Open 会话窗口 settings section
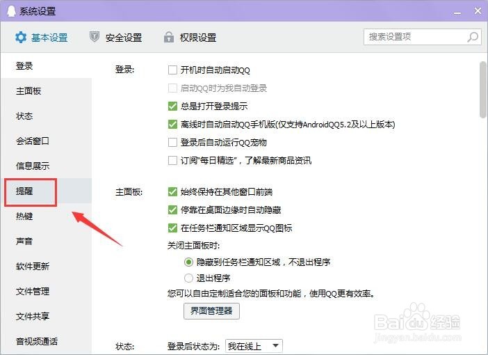The image size is (488, 355). pos(47,141)
